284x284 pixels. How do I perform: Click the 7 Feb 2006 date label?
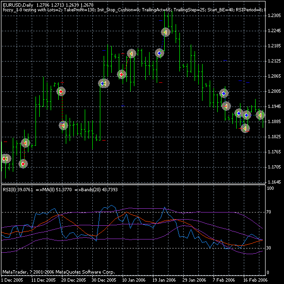pyautogui.click(x=223, y=280)
